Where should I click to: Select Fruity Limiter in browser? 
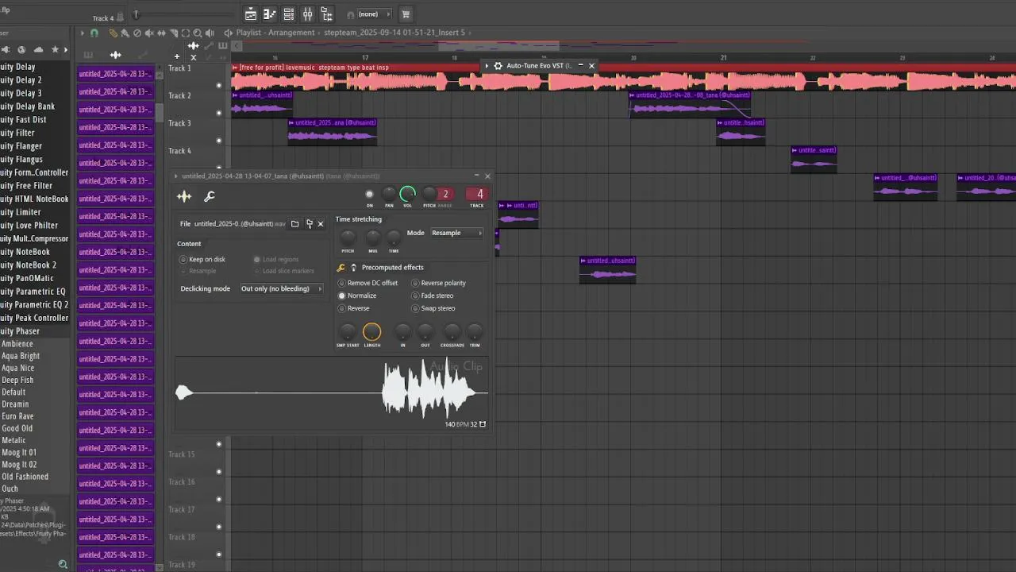click(21, 212)
